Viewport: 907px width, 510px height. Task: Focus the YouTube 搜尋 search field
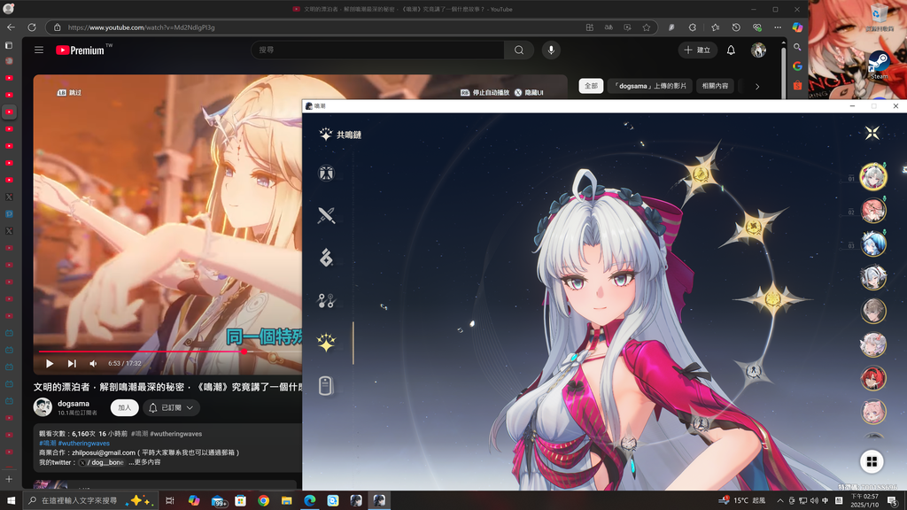coord(377,50)
